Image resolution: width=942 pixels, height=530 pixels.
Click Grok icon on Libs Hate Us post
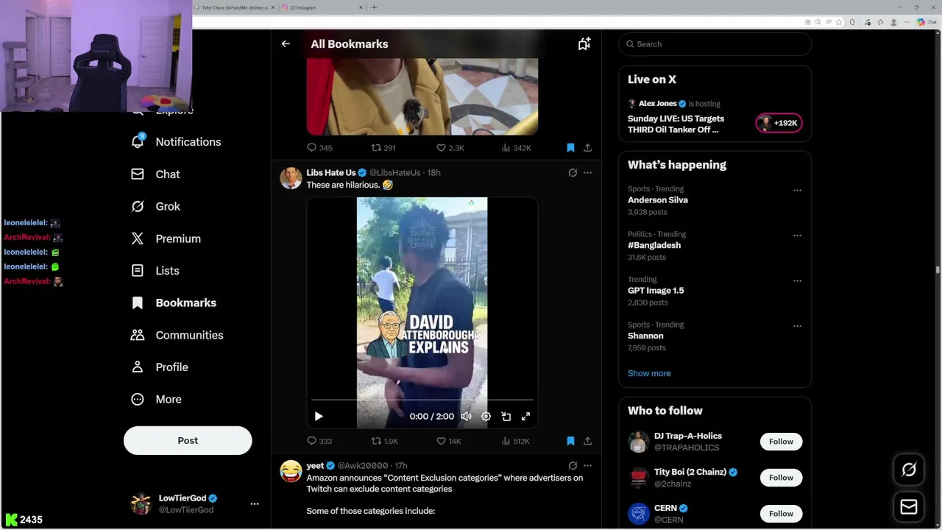click(x=573, y=172)
